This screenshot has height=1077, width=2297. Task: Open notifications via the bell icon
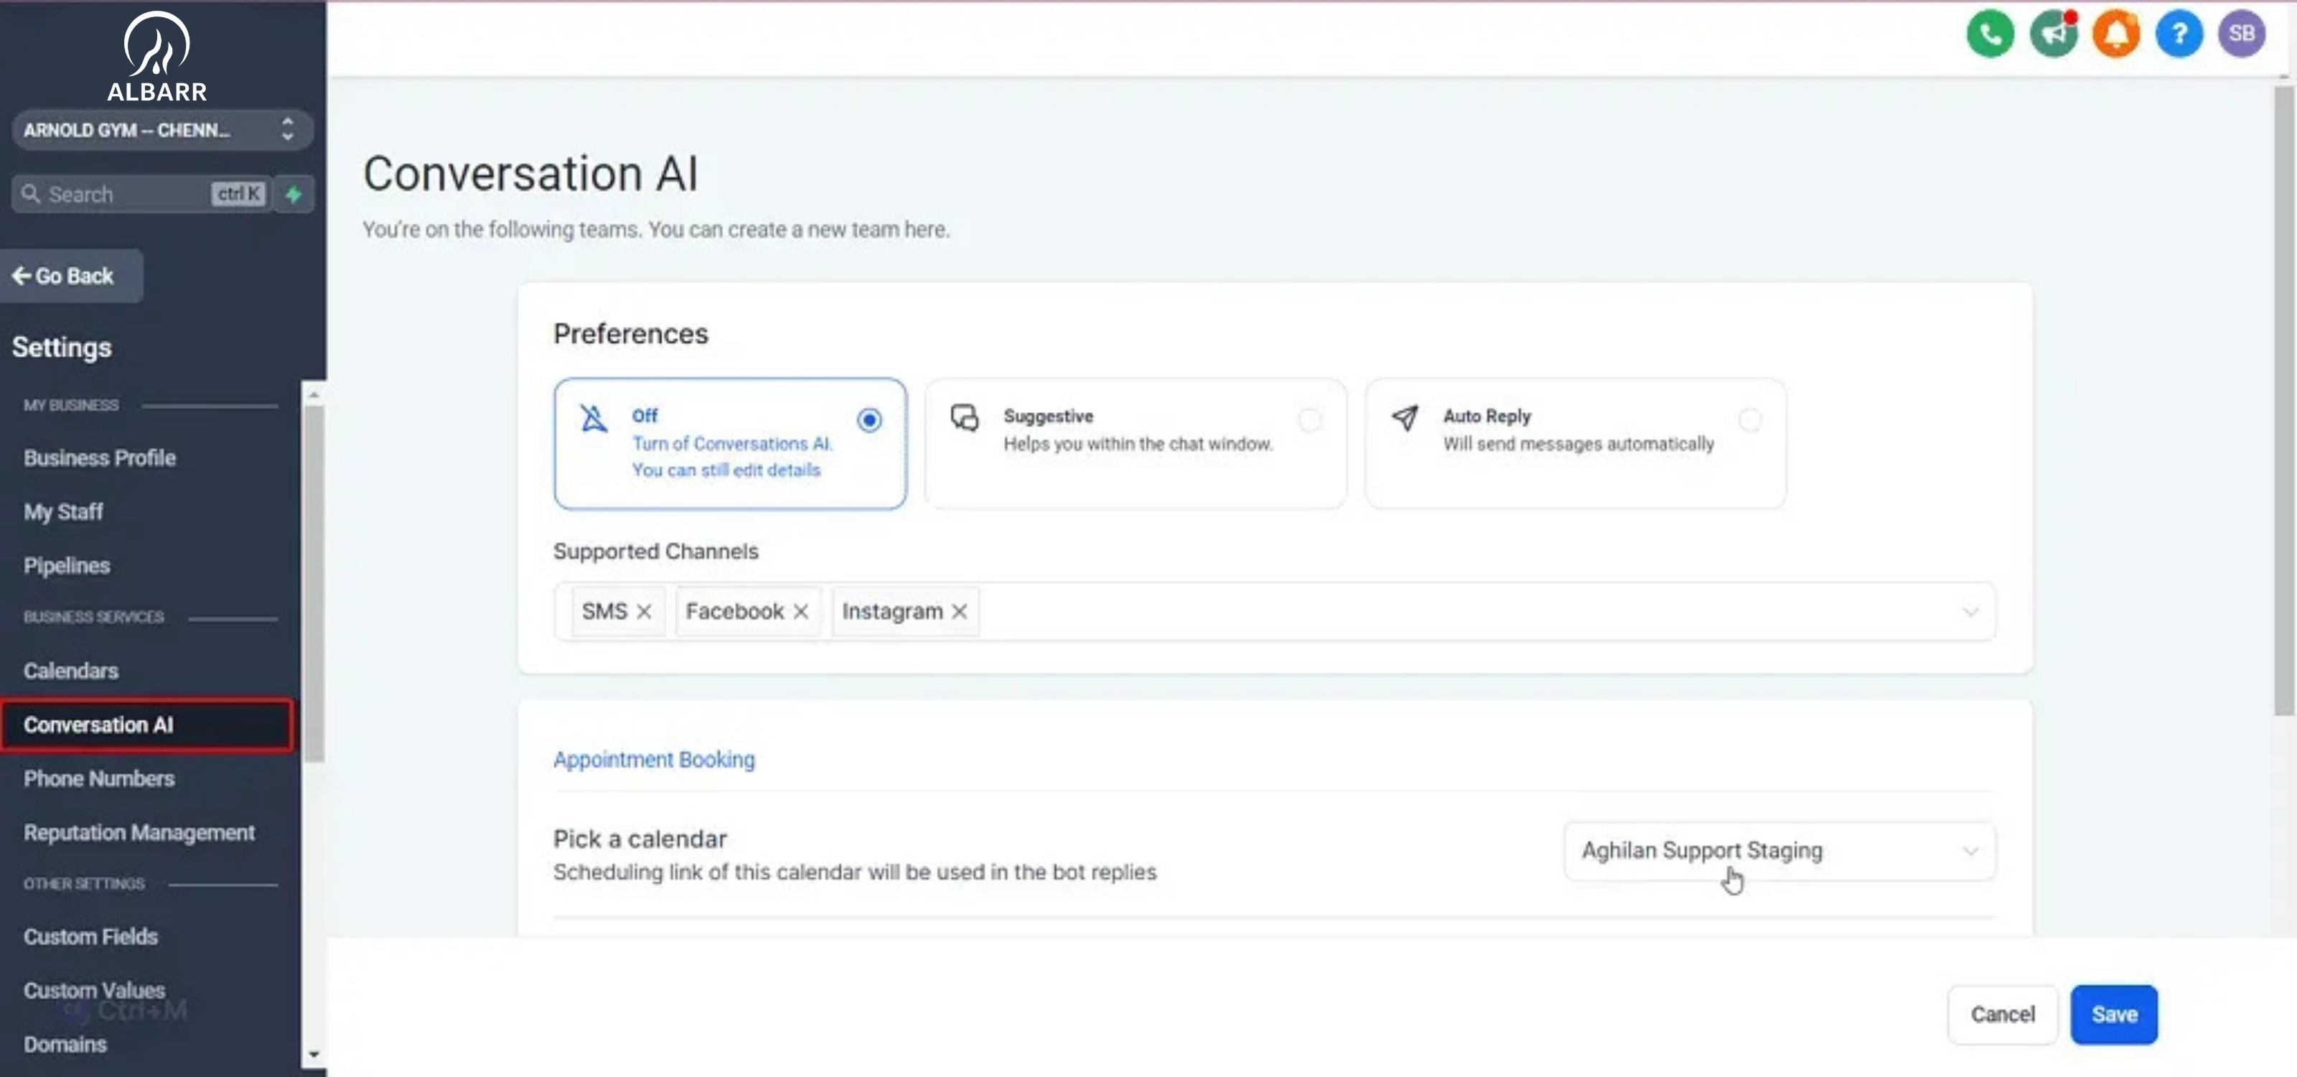click(2116, 34)
